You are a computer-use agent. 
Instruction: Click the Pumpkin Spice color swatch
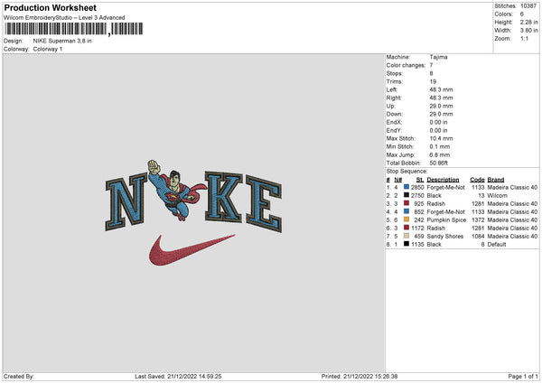coord(406,220)
